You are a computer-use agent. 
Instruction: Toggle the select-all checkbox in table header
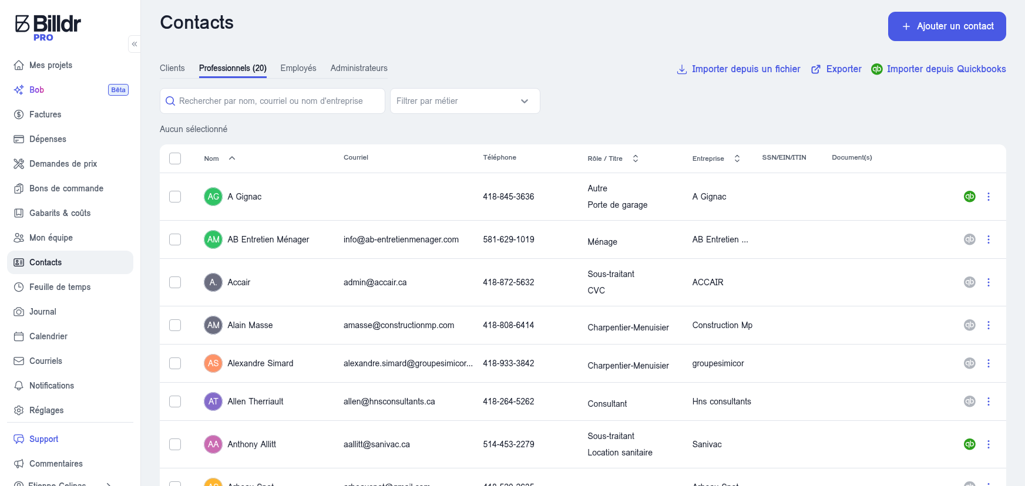175,158
